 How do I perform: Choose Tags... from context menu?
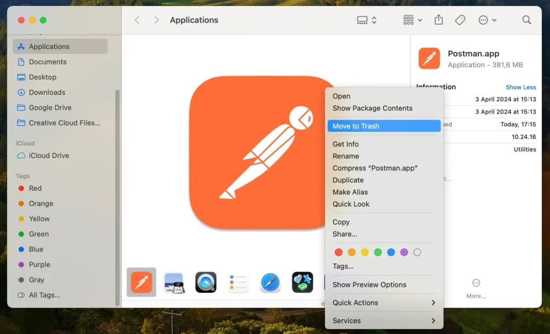point(384,266)
